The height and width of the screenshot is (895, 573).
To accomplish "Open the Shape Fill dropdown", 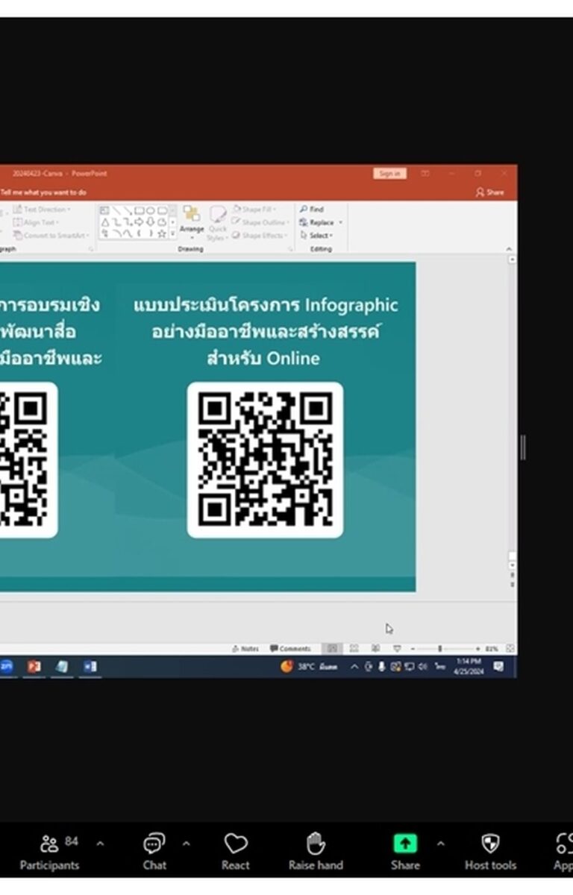I will tap(254, 210).
